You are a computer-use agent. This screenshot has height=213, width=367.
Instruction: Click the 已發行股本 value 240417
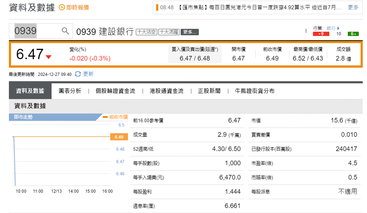346,149
